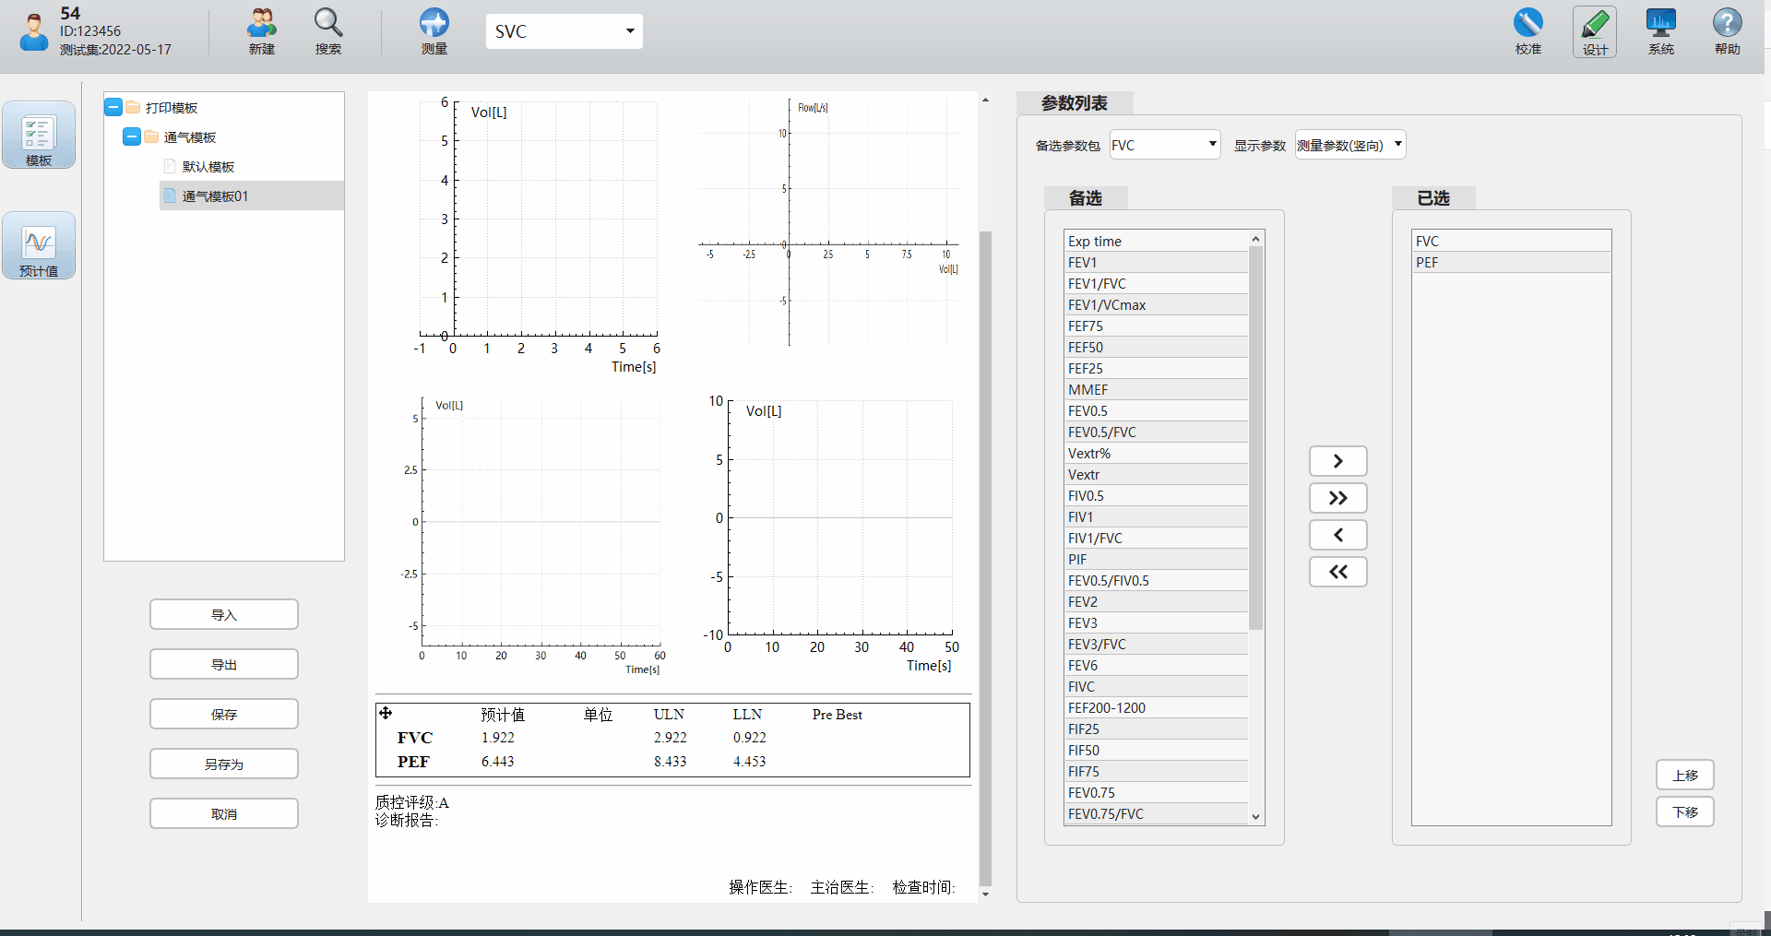Click the 导入 import button
1771x936 pixels.
224,615
